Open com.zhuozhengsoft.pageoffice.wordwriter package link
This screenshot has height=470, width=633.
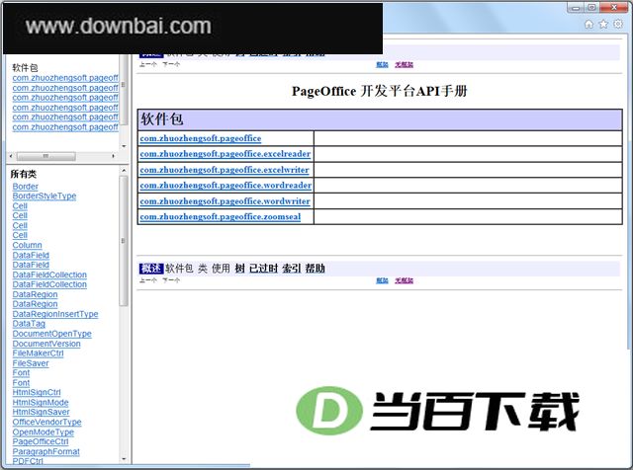(x=225, y=201)
